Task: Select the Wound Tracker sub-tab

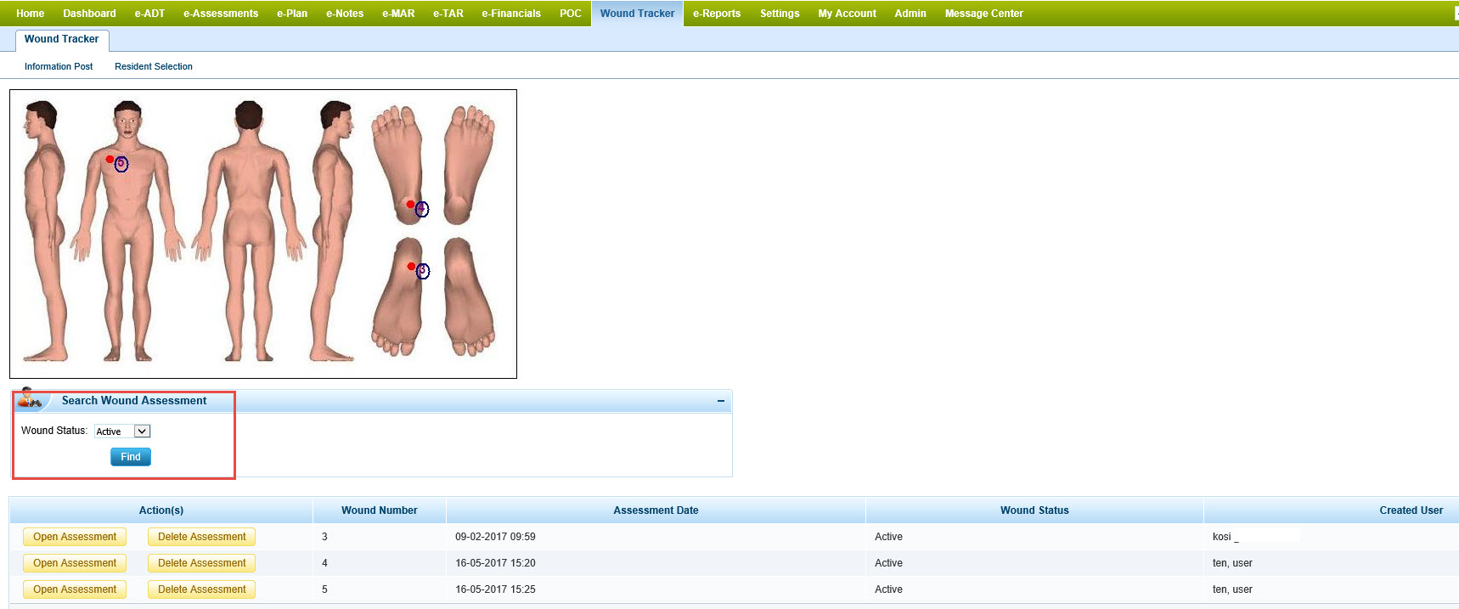Action: click(x=61, y=39)
